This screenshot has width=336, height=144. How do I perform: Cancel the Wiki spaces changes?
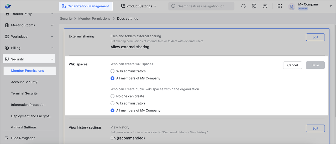[292, 65]
